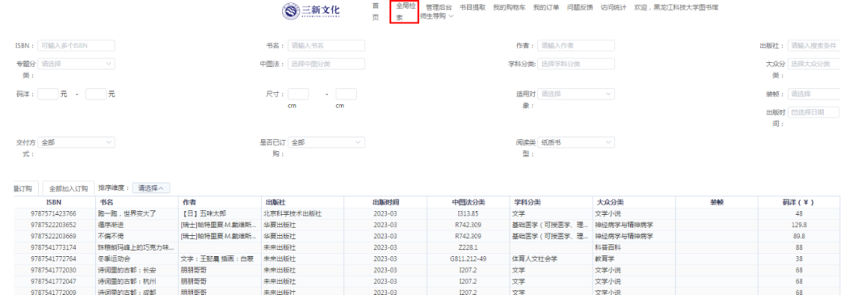
Task: Focus the 书名 input field
Action: pyautogui.click(x=326, y=46)
